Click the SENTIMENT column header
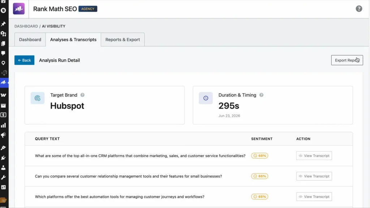This screenshot has height=208, width=370. [262, 139]
